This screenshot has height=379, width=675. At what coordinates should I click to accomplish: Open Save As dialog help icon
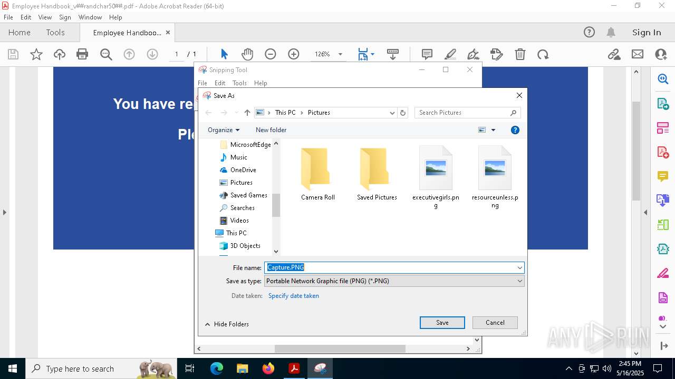[515, 130]
